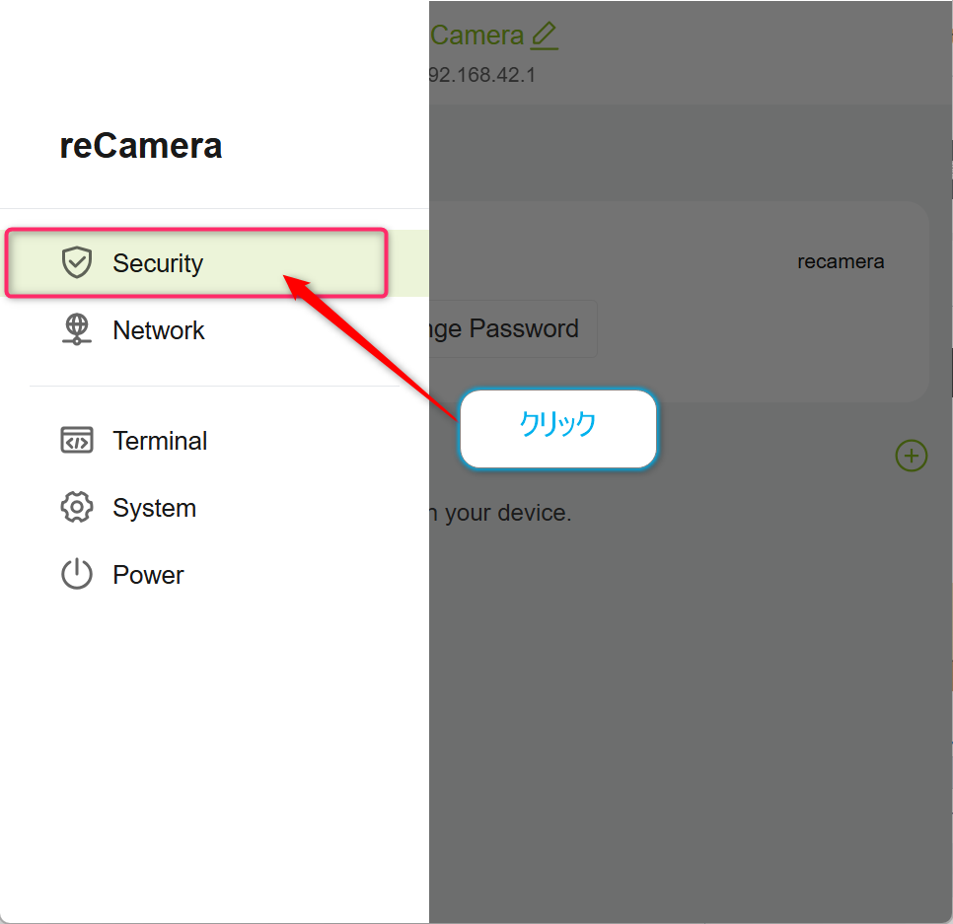The height and width of the screenshot is (924, 953).
Task: Choose the System text entry in the sidebar
Action: 154,509
